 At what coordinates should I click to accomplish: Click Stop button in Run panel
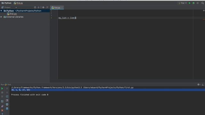click(x=2, y=93)
